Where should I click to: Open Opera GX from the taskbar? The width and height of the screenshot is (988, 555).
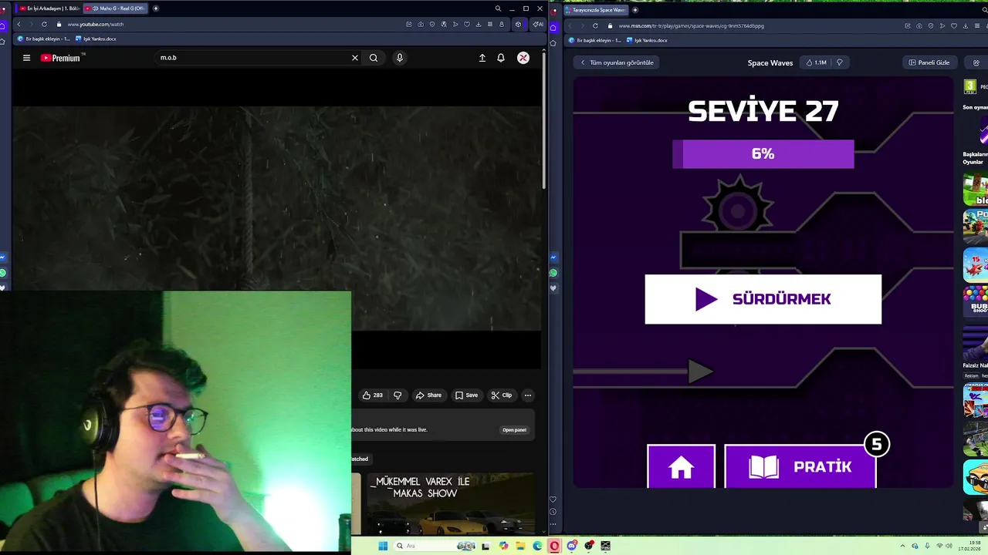pyautogui.click(x=554, y=546)
